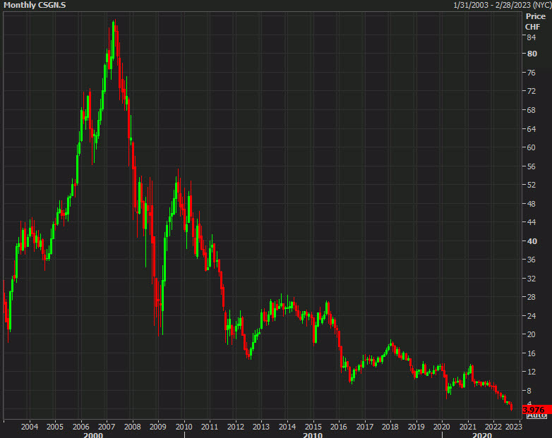Click the Monthly CSGN.S chart title
Viewport: 552px width, 438px height.
tap(35, 5)
